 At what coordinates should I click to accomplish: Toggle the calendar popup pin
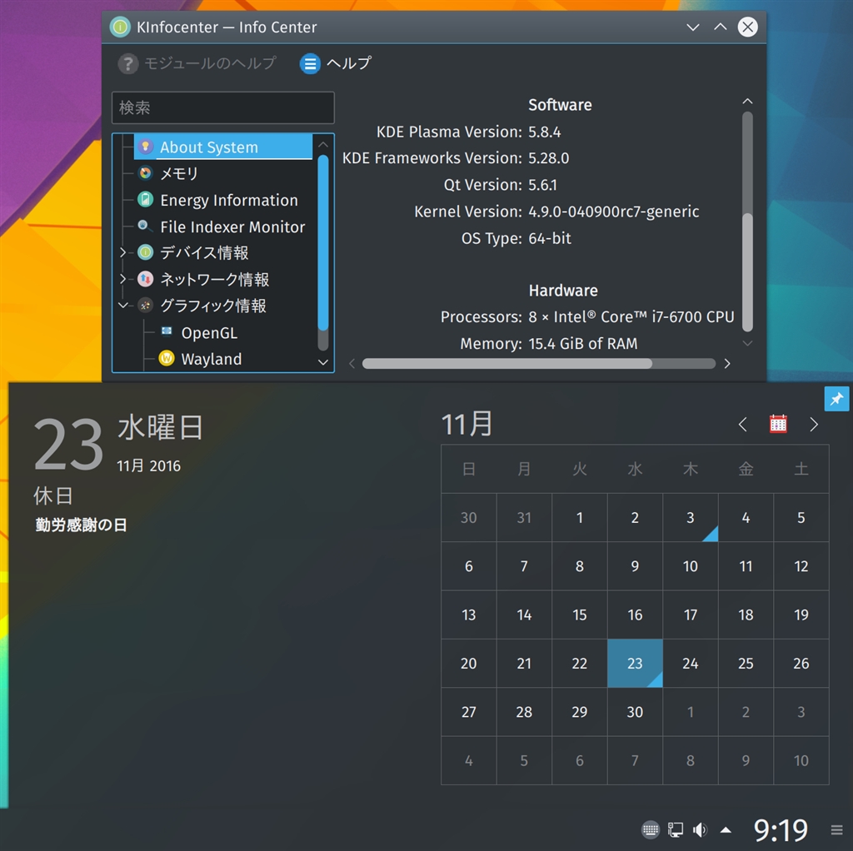836,399
